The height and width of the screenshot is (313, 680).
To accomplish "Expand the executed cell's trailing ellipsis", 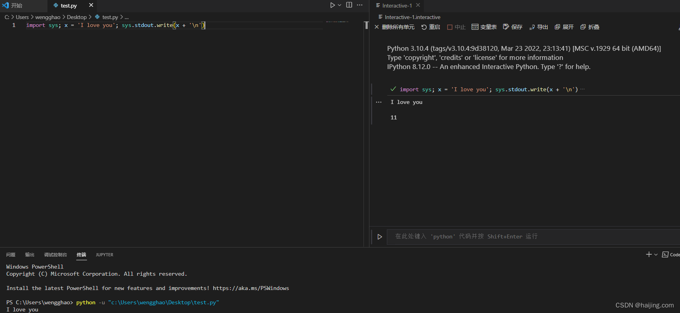I will pyautogui.click(x=583, y=90).
